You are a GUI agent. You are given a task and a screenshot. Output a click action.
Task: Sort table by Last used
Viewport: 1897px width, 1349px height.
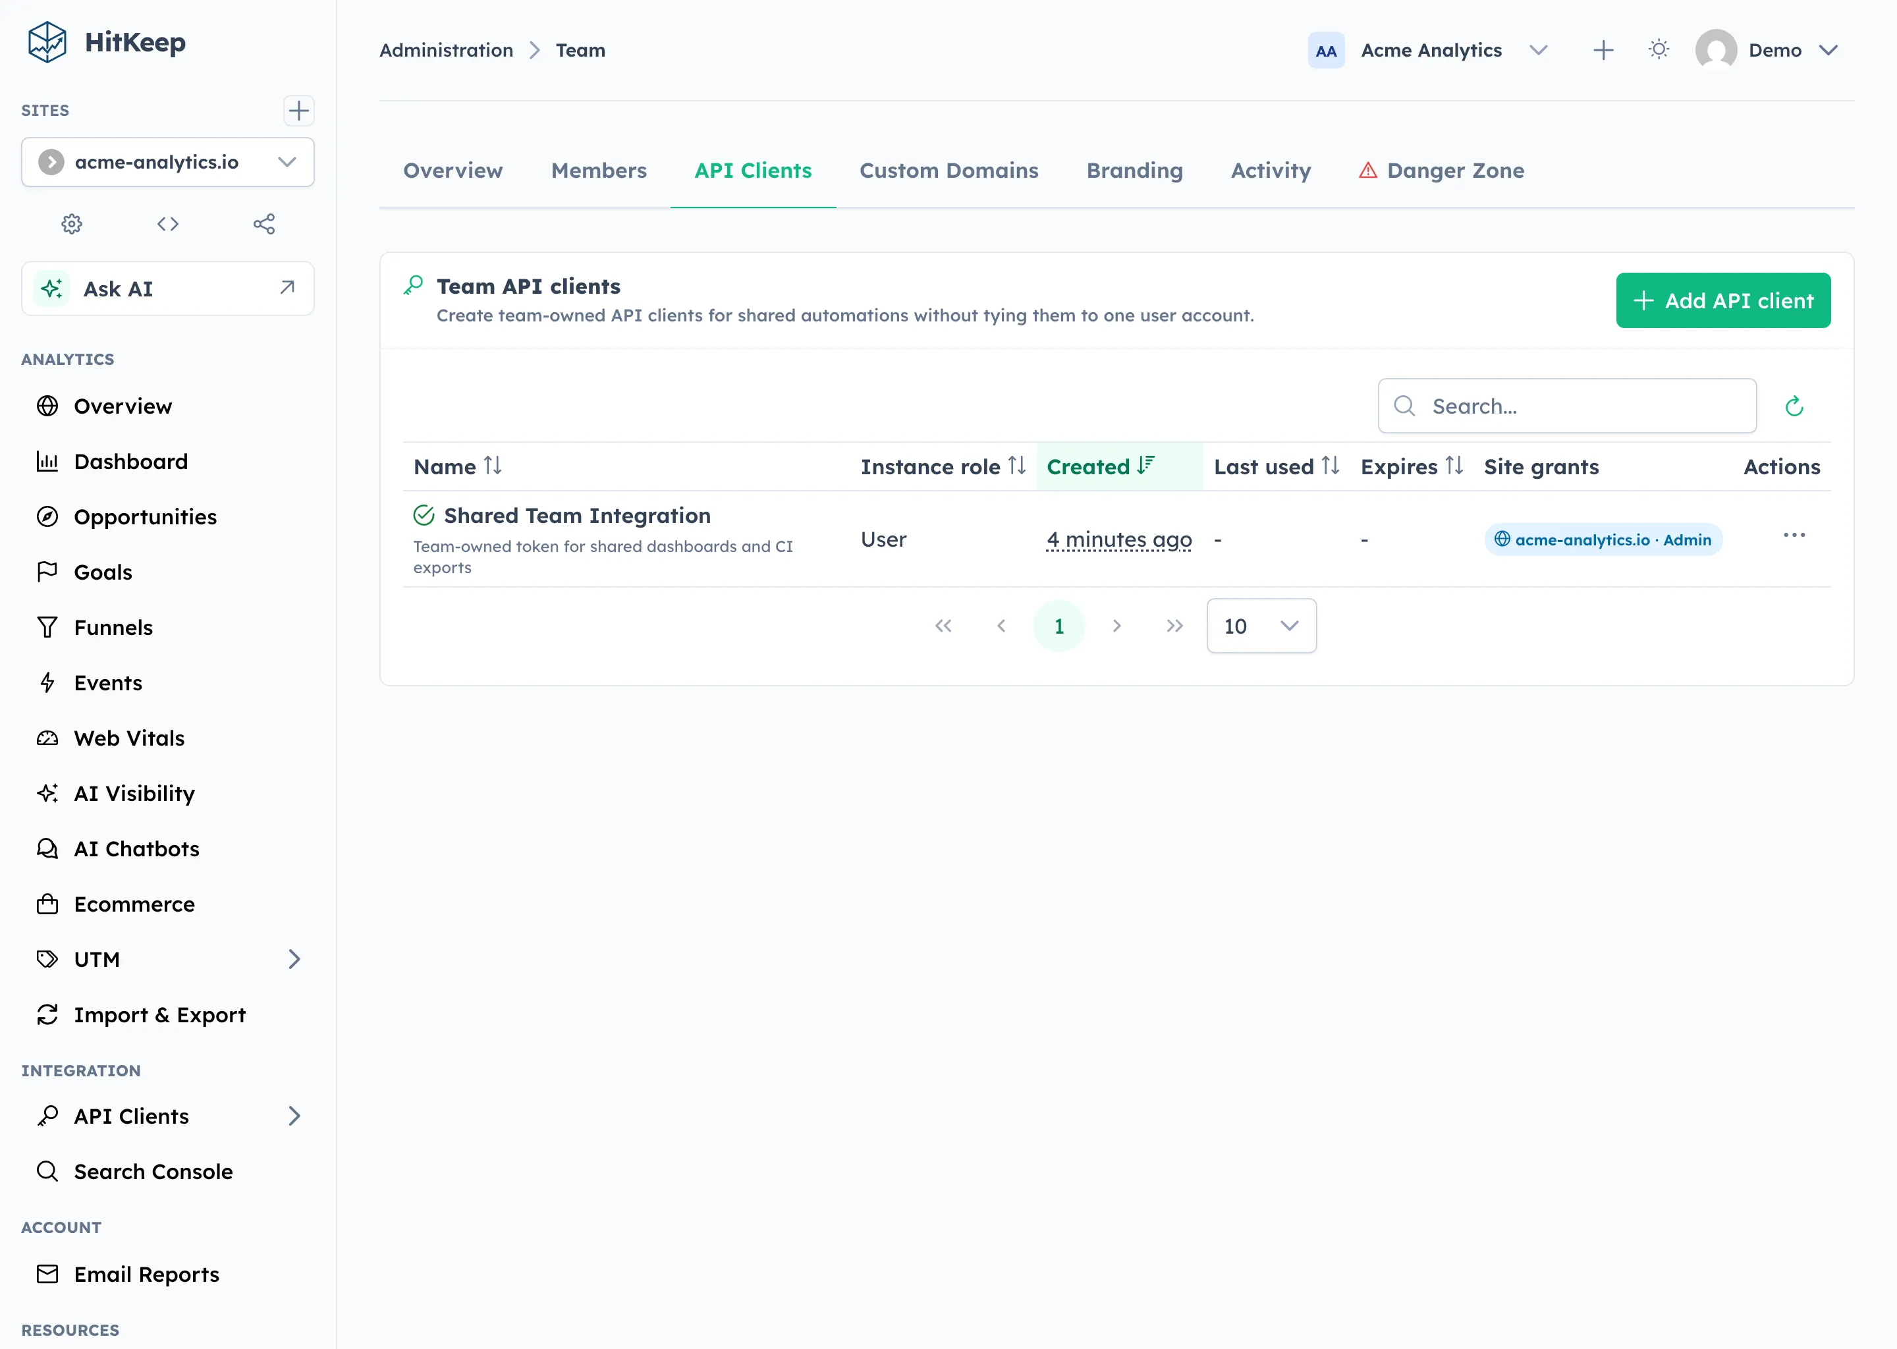point(1277,467)
